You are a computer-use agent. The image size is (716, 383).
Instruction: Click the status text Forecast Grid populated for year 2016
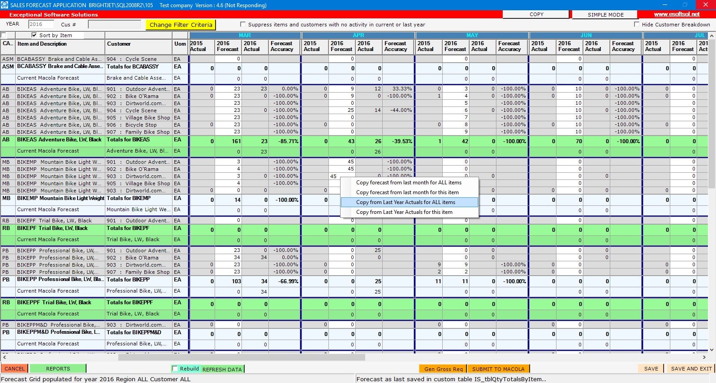(x=96, y=379)
